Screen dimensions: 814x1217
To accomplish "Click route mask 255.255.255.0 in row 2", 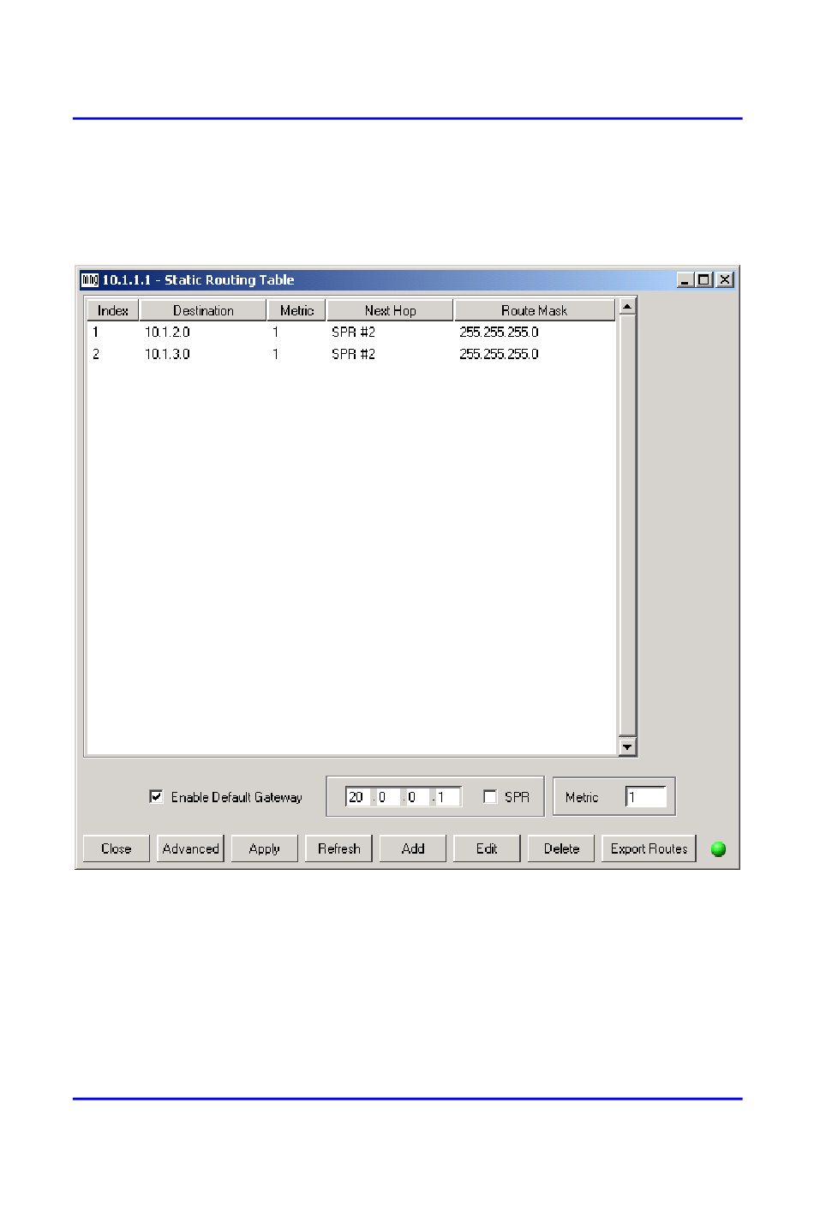I will coord(499,354).
